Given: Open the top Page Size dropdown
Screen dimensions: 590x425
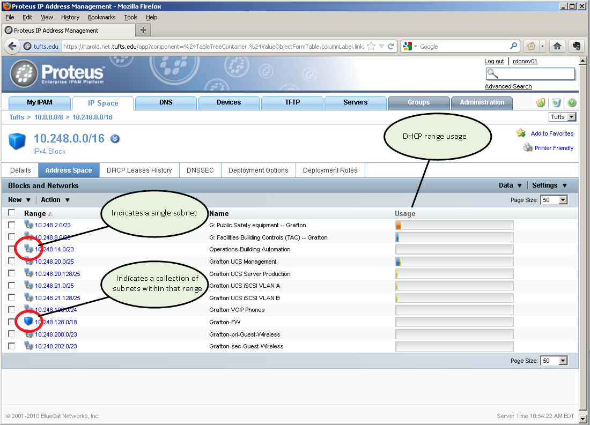Looking at the screenshot, I should [x=554, y=200].
